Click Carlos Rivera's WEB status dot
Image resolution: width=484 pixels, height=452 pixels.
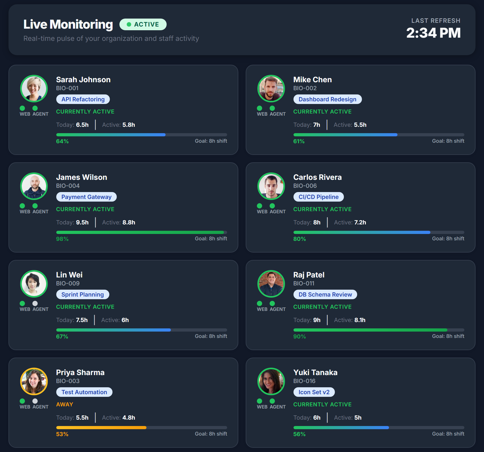pos(260,206)
